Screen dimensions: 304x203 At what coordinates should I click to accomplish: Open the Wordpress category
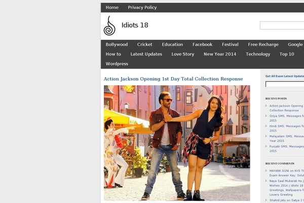pyautogui.click(x=117, y=64)
